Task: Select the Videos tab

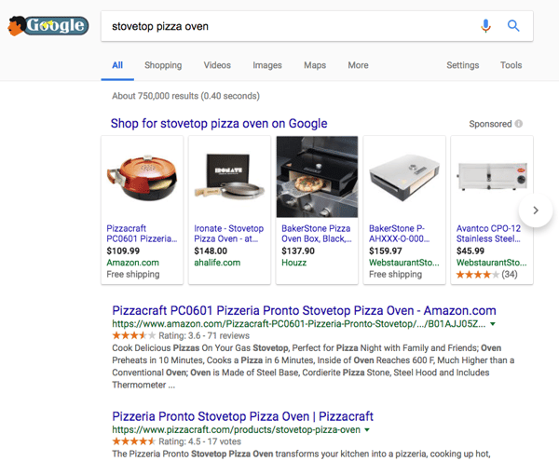Action: pos(217,65)
